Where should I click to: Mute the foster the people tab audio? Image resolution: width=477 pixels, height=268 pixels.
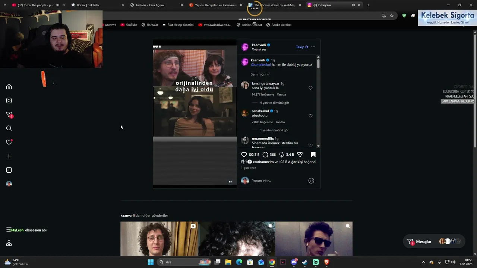[57, 5]
